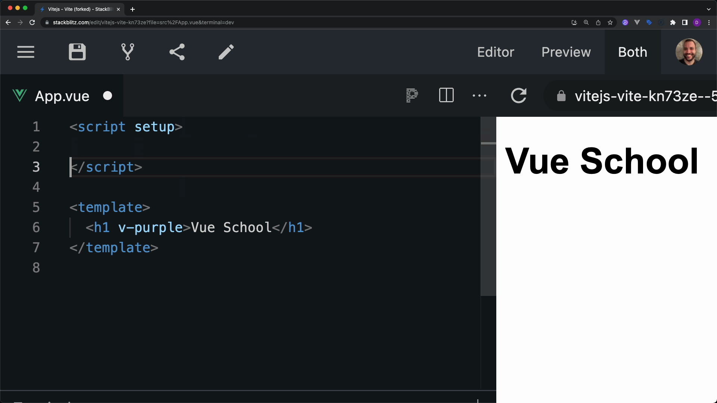Open the StackBlitz hamburger menu

(26, 52)
